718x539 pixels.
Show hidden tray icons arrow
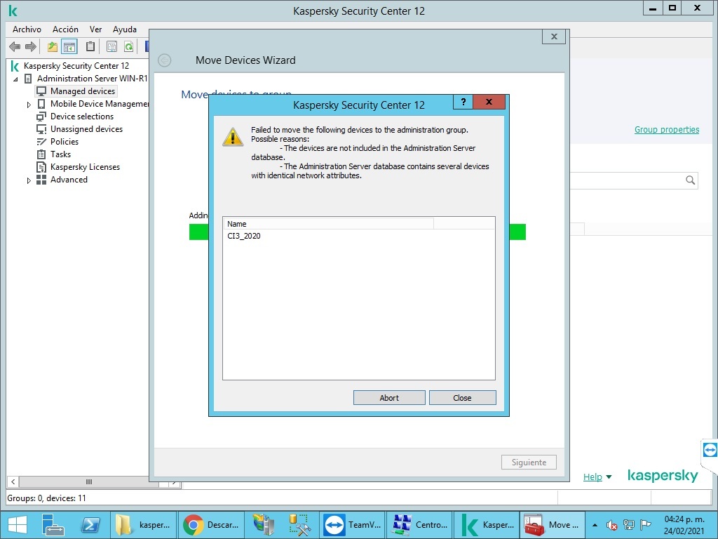[x=595, y=525]
